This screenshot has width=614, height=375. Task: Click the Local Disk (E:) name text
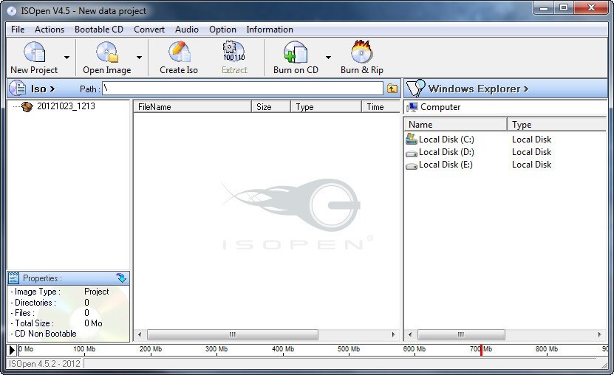click(446, 164)
